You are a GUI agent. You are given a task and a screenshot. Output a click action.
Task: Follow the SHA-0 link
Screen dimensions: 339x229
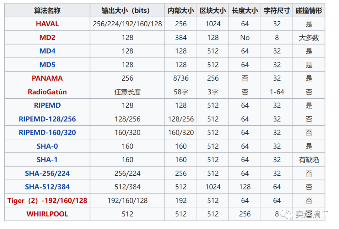point(47,146)
